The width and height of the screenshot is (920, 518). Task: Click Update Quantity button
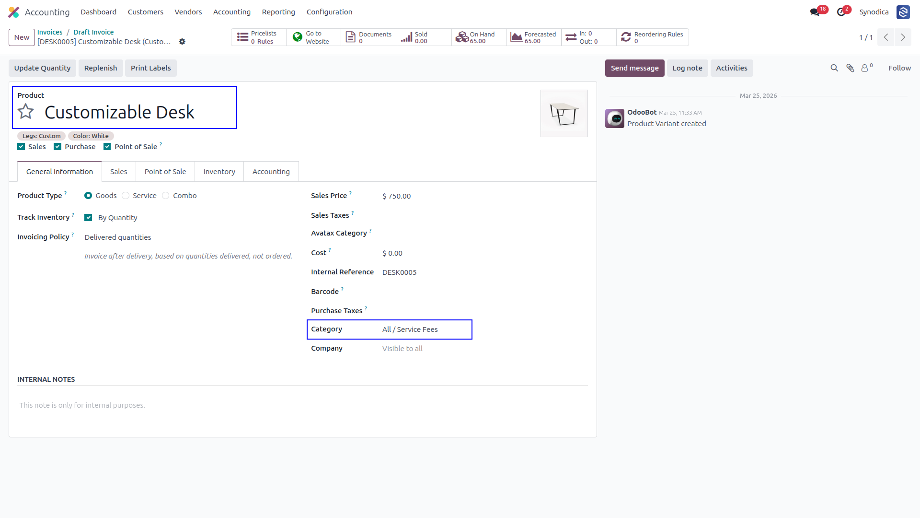coord(42,68)
